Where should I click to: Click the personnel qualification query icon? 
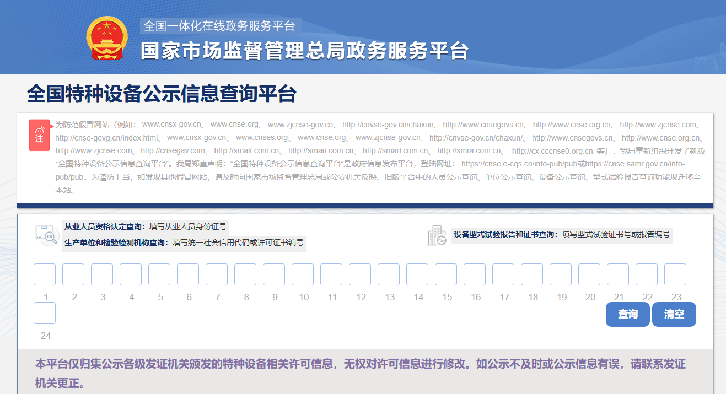pos(47,235)
